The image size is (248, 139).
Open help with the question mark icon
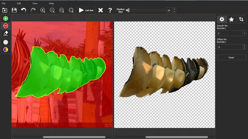click(110, 10)
